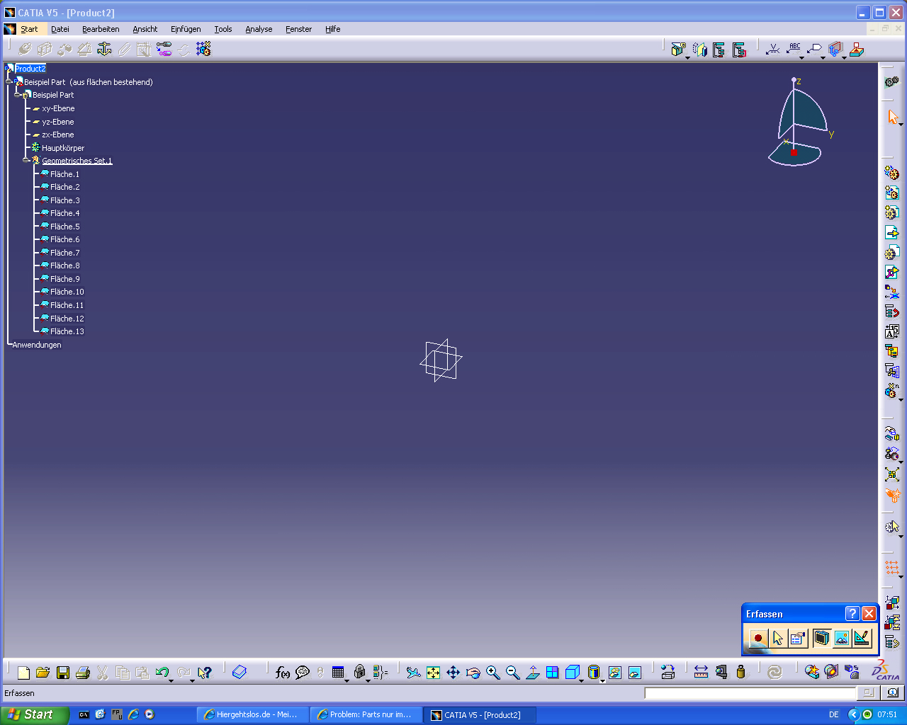The height and width of the screenshot is (725, 907).
Task: Select the Pan tool
Action: (x=453, y=673)
